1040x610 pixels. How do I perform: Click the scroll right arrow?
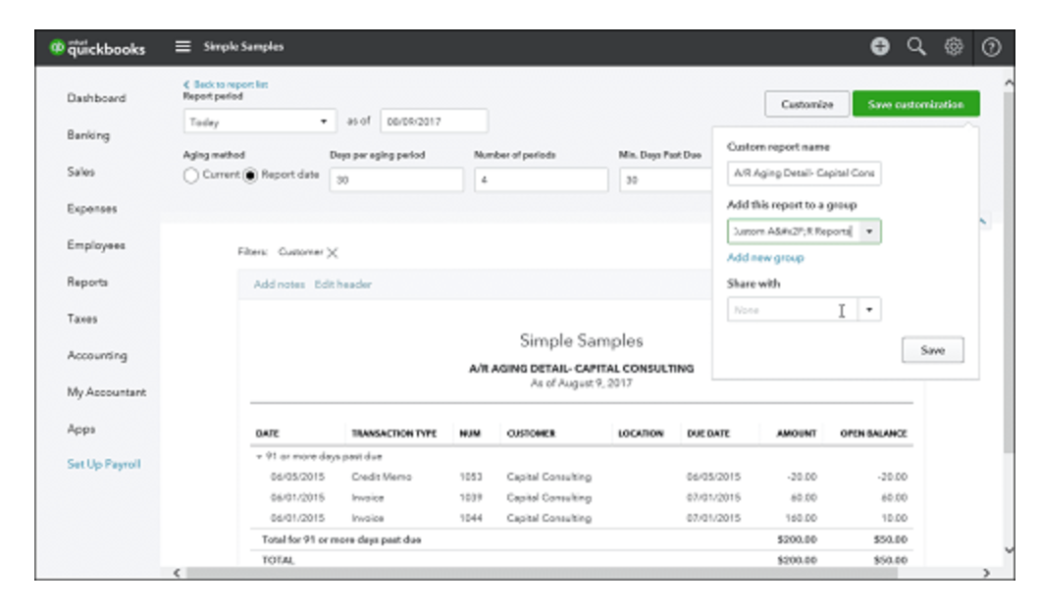[986, 573]
